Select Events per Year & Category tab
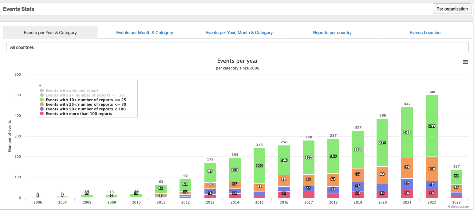 tap(50, 33)
